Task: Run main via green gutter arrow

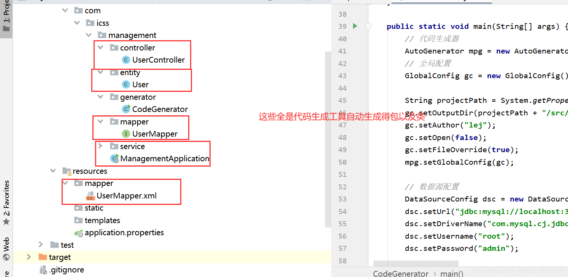Action: coord(355,26)
